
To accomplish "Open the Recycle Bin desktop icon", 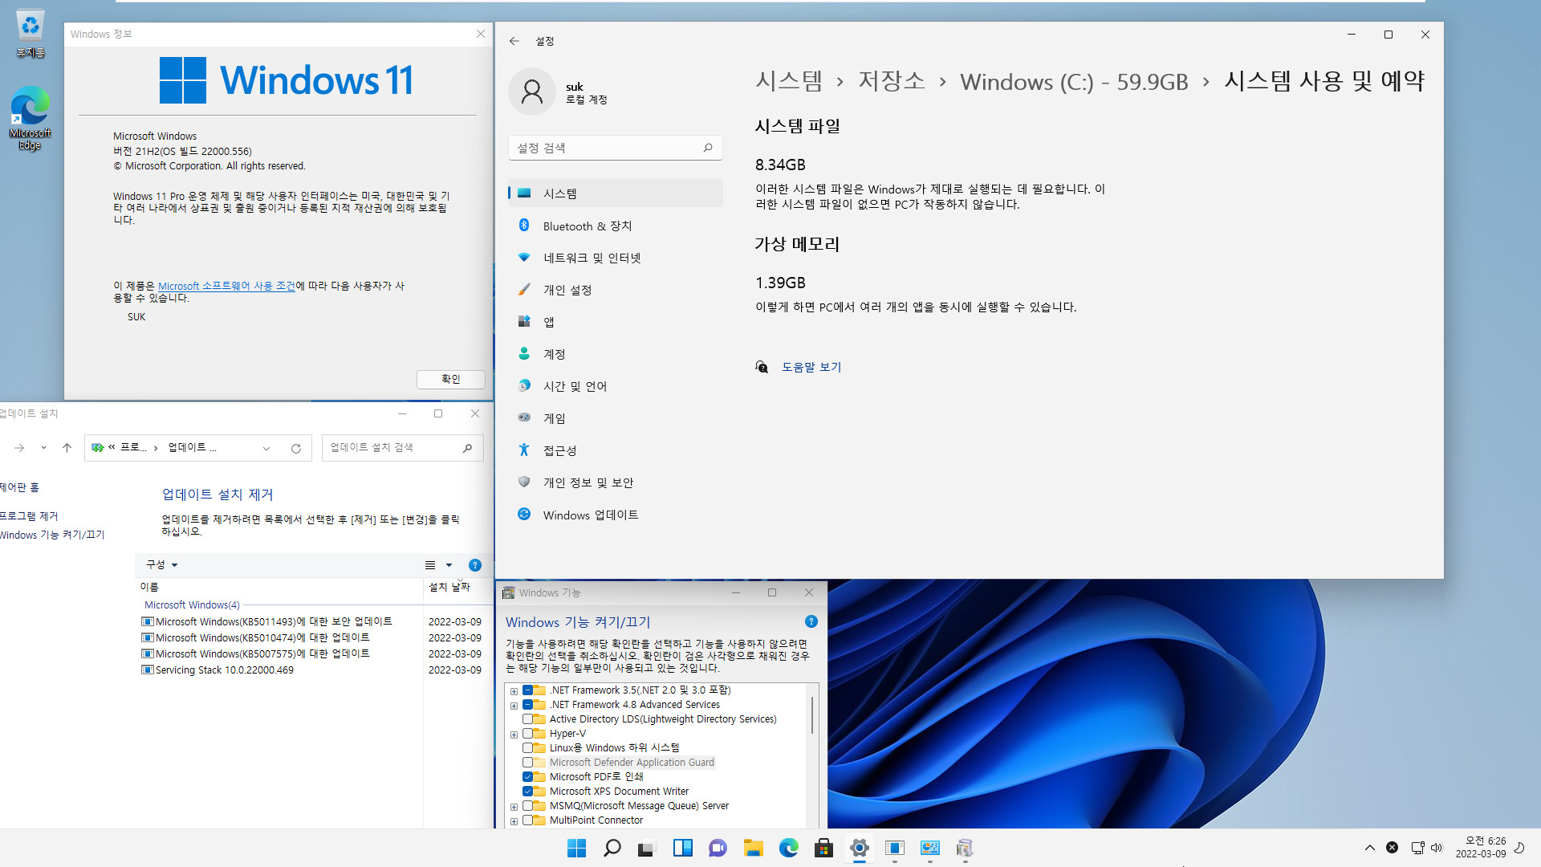I will tap(30, 34).
